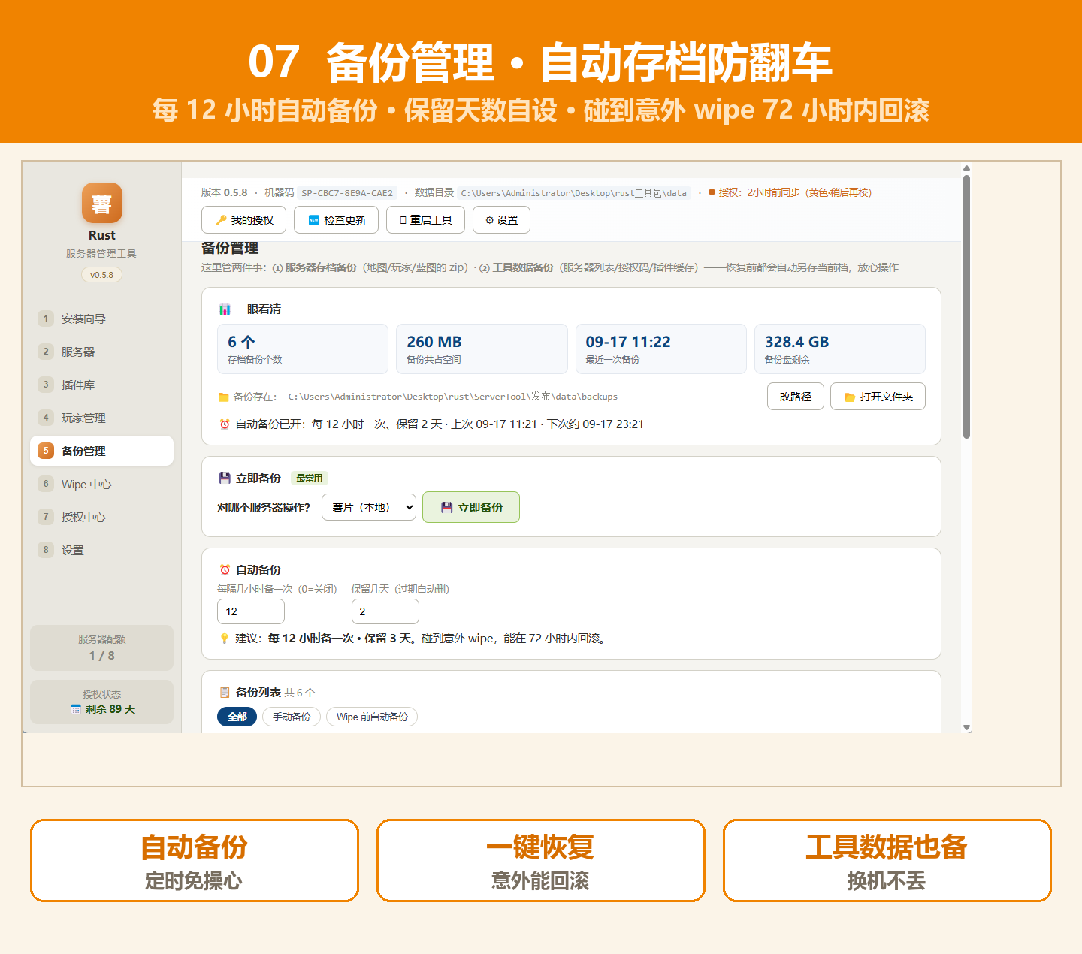Open 玩家管理 in the sidebar
This screenshot has height=954, width=1082.
[x=101, y=418]
